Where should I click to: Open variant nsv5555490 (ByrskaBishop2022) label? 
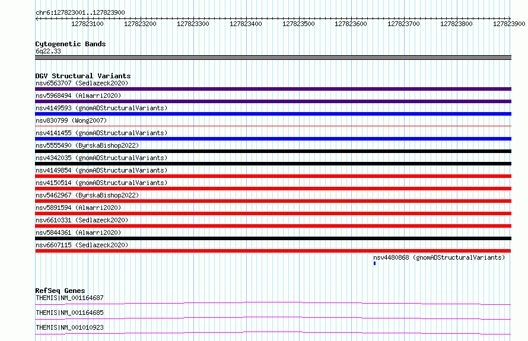87,145
